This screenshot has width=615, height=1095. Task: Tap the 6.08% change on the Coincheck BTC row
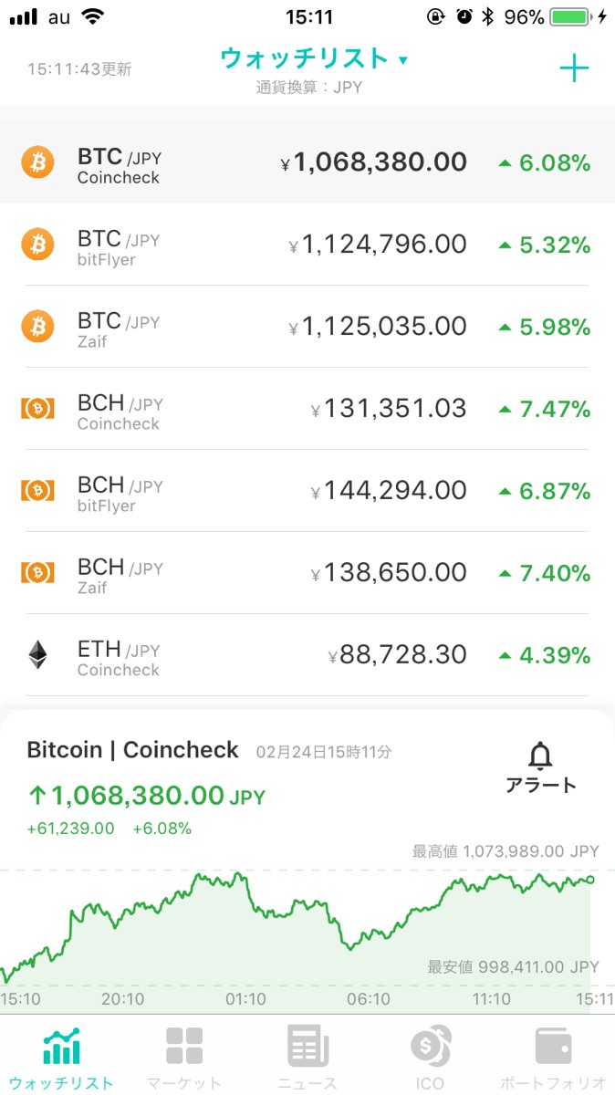coord(545,164)
